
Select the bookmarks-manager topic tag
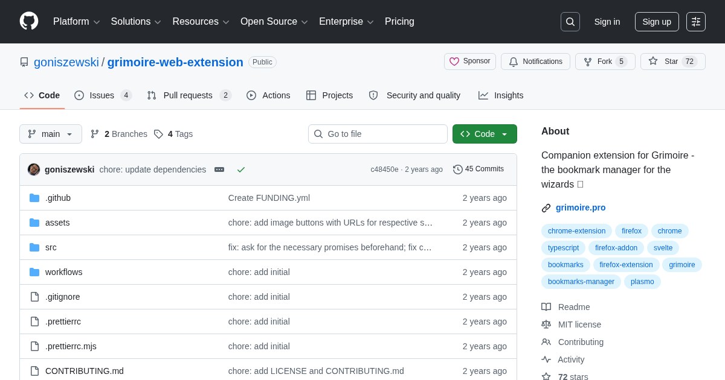point(581,282)
